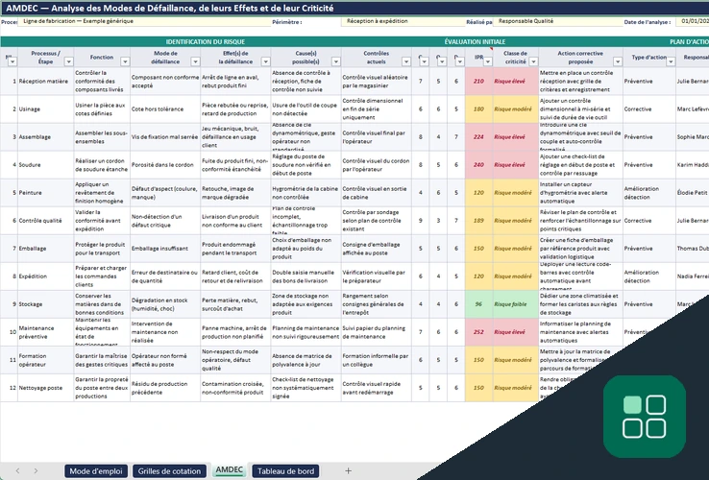Image resolution: width=709 pixels, height=480 pixels.
Task: Open the Processus / Étape column filter
Action: click(69, 61)
